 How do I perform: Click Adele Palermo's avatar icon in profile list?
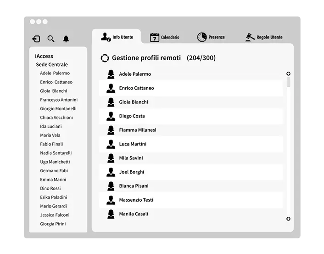[x=111, y=74]
